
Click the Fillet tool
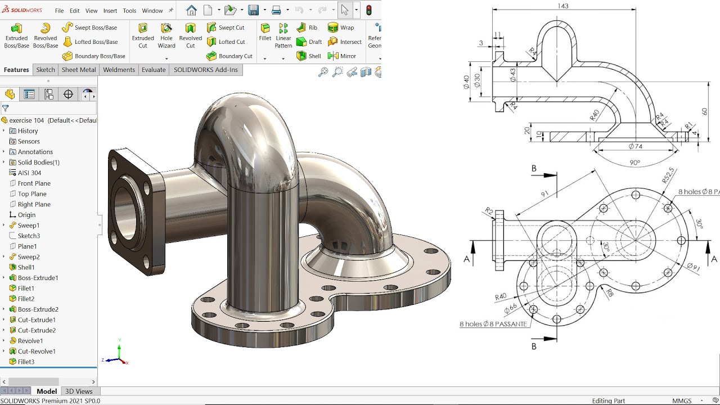(265, 32)
